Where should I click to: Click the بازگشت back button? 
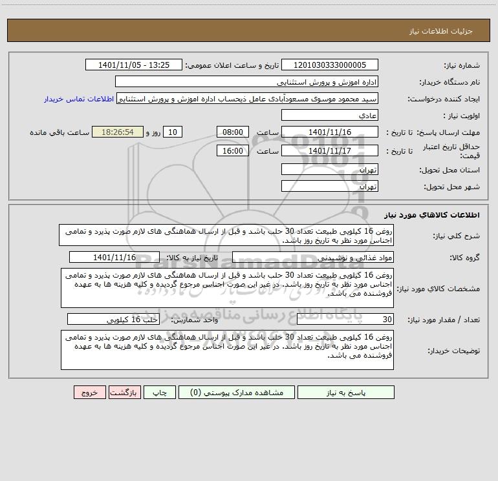click(124, 392)
